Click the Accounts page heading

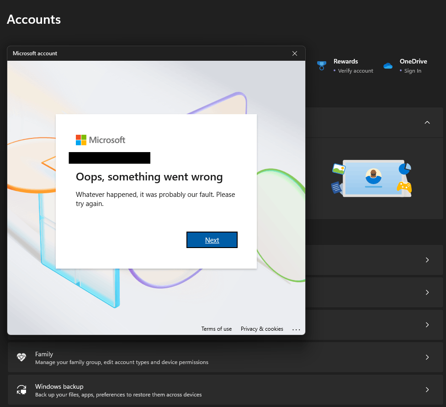click(x=34, y=20)
